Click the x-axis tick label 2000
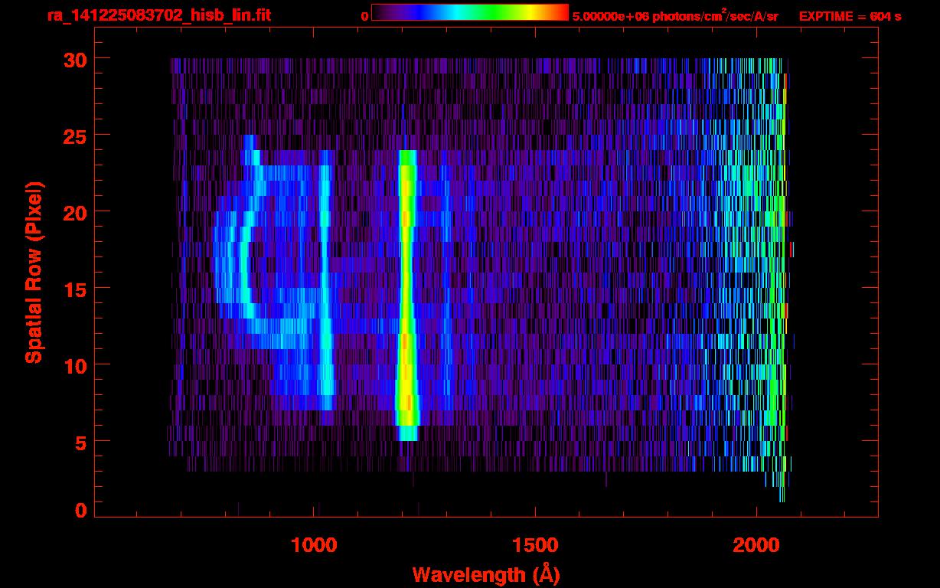This screenshot has width=940, height=588. pyautogui.click(x=756, y=545)
